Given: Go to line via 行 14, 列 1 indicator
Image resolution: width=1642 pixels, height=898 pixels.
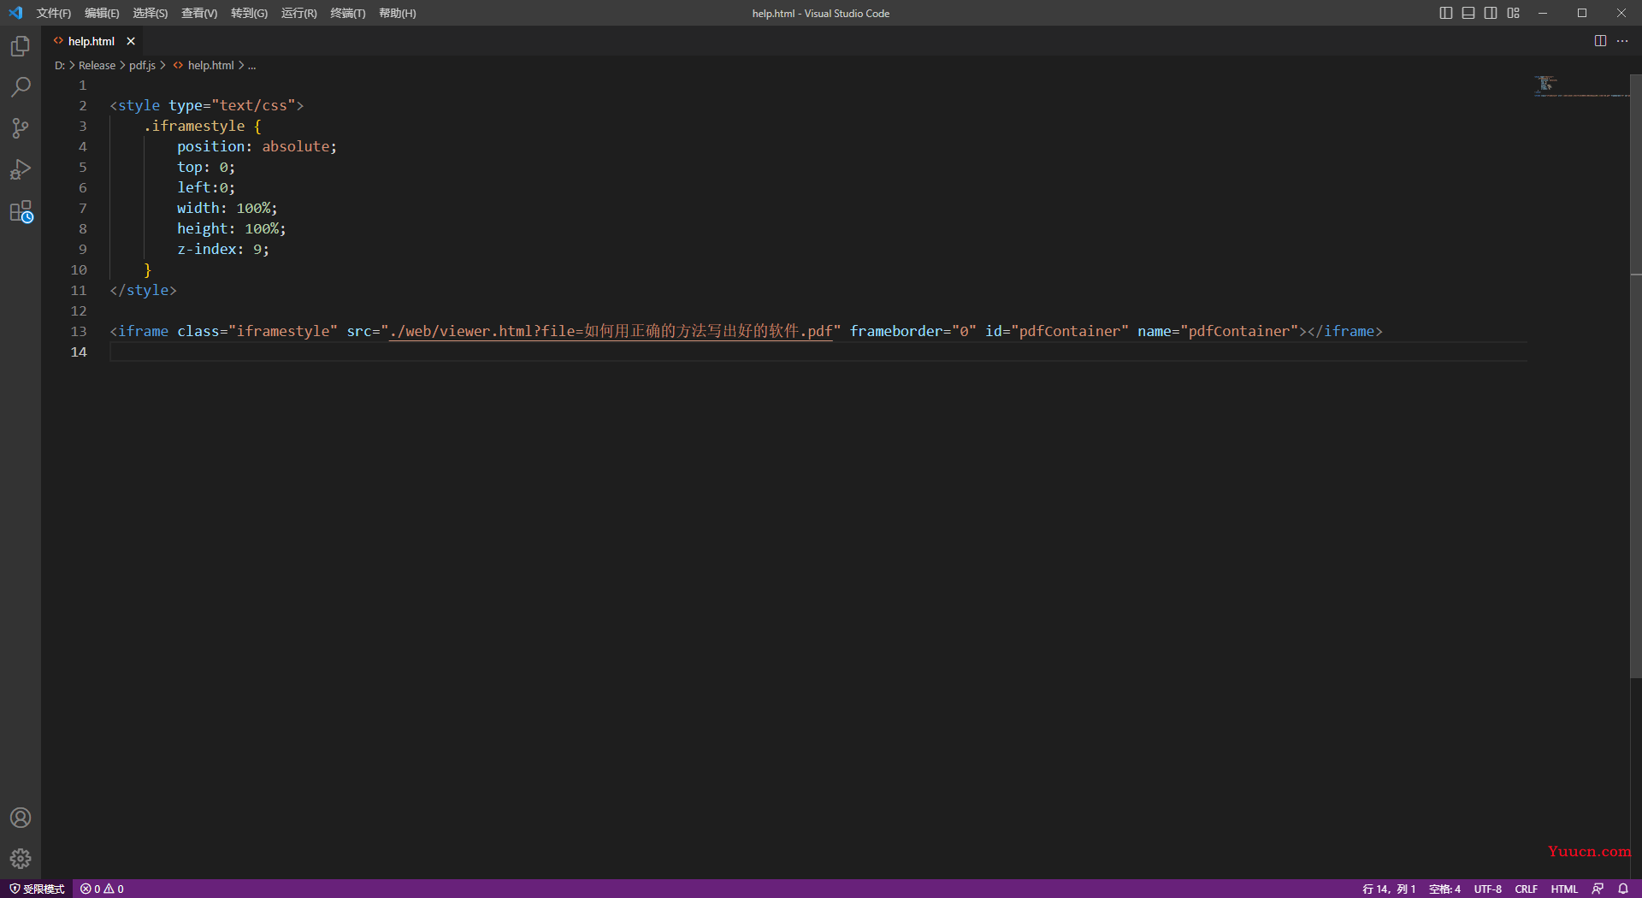Looking at the screenshot, I should point(1389,889).
